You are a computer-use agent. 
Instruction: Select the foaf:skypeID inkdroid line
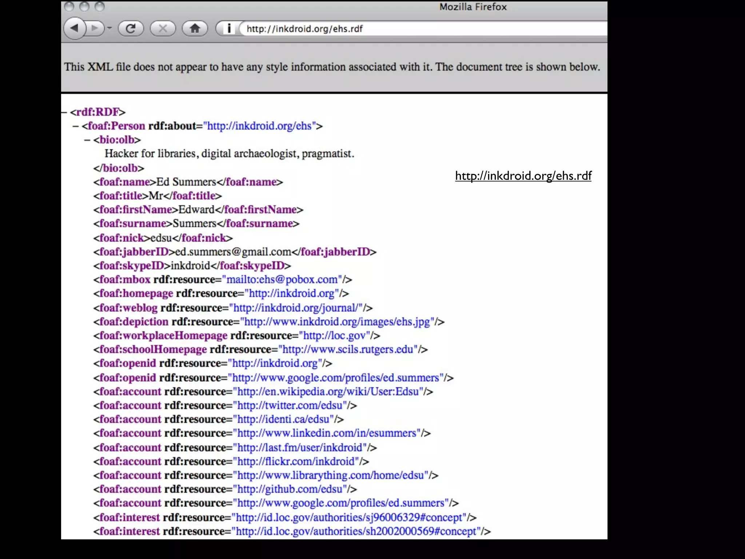pos(192,266)
